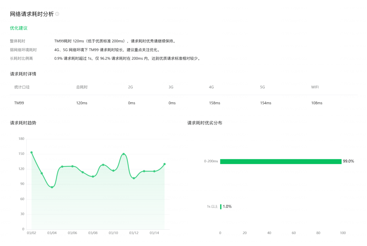Viewport: 367px width, 246px height.
Task: Click the 0-200ms category label
Action: click(211, 161)
